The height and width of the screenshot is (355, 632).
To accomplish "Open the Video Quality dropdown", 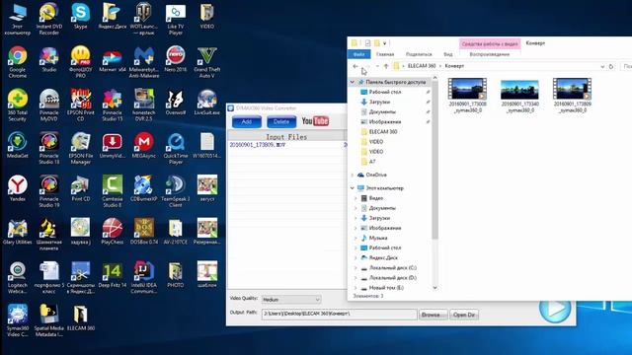I will pos(291,300).
